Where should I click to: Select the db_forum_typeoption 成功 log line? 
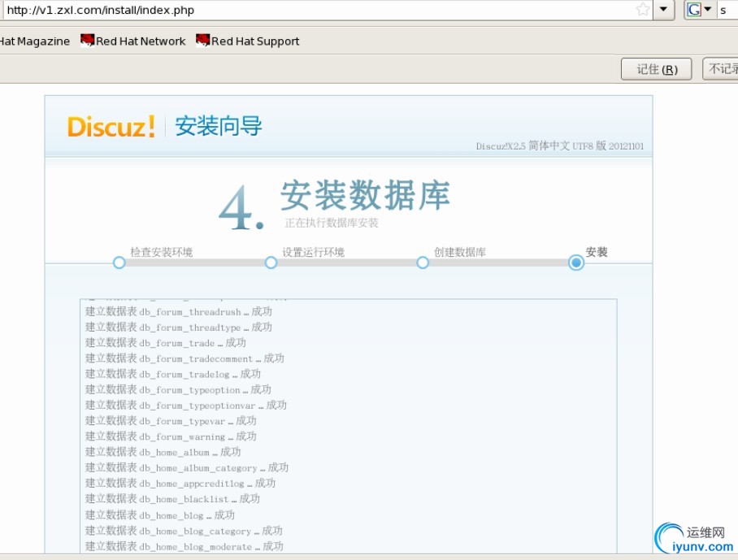[178, 389]
